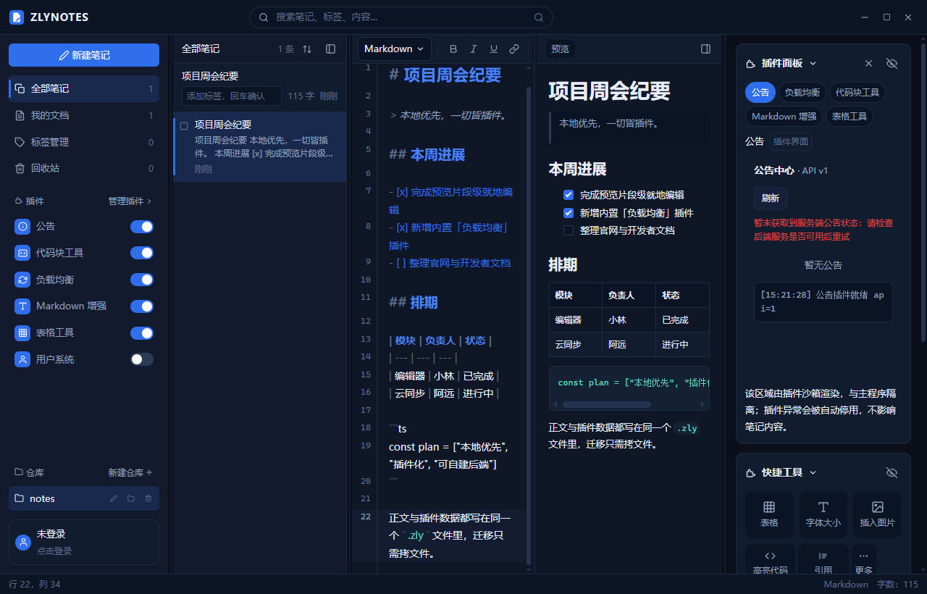This screenshot has width=927, height=594.
Task: Enable the 用户系统 plugin switch
Action: [142, 359]
